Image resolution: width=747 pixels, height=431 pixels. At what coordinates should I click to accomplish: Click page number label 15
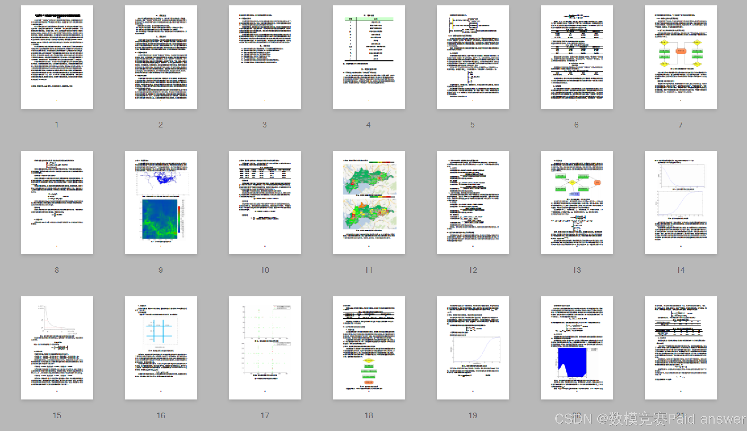(57, 415)
